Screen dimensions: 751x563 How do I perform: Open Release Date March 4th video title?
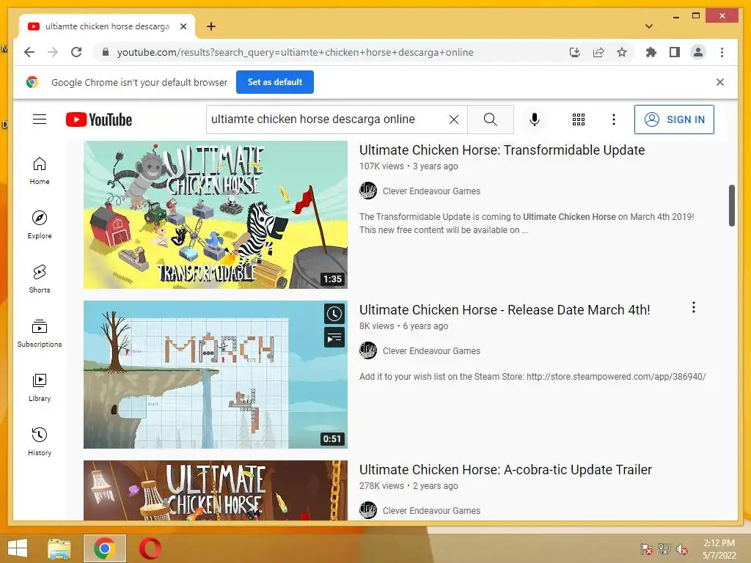505,310
